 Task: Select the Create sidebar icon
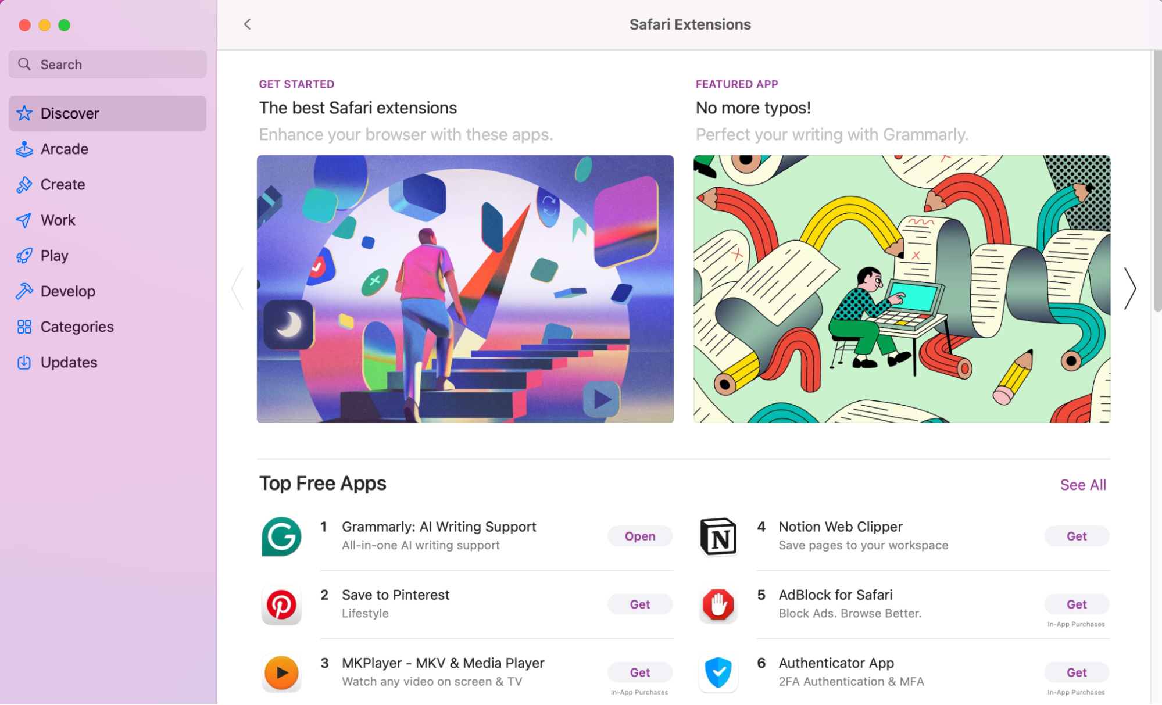pyautogui.click(x=24, y=184)
